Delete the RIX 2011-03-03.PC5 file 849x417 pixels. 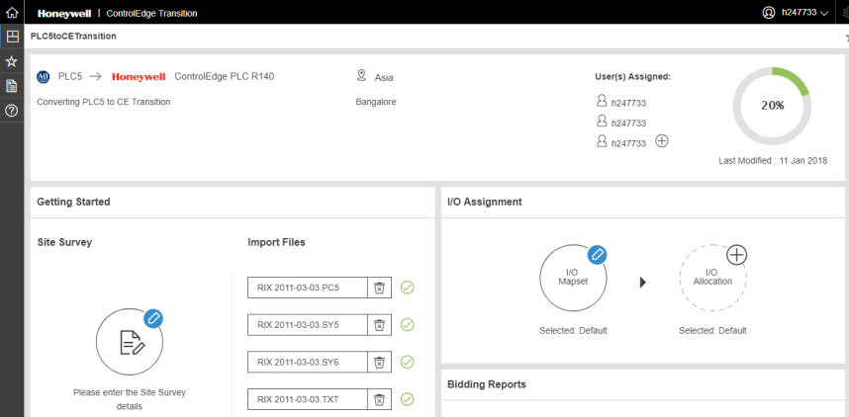(380, 288)
